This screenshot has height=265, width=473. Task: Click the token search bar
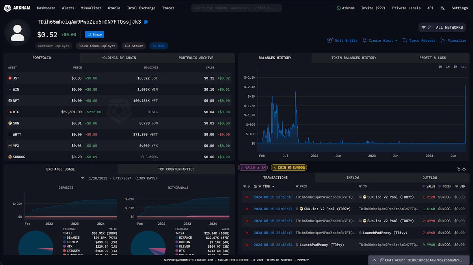point(236,8)
